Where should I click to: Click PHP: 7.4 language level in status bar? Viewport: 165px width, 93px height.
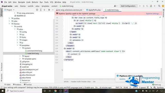tap(119, 87)
